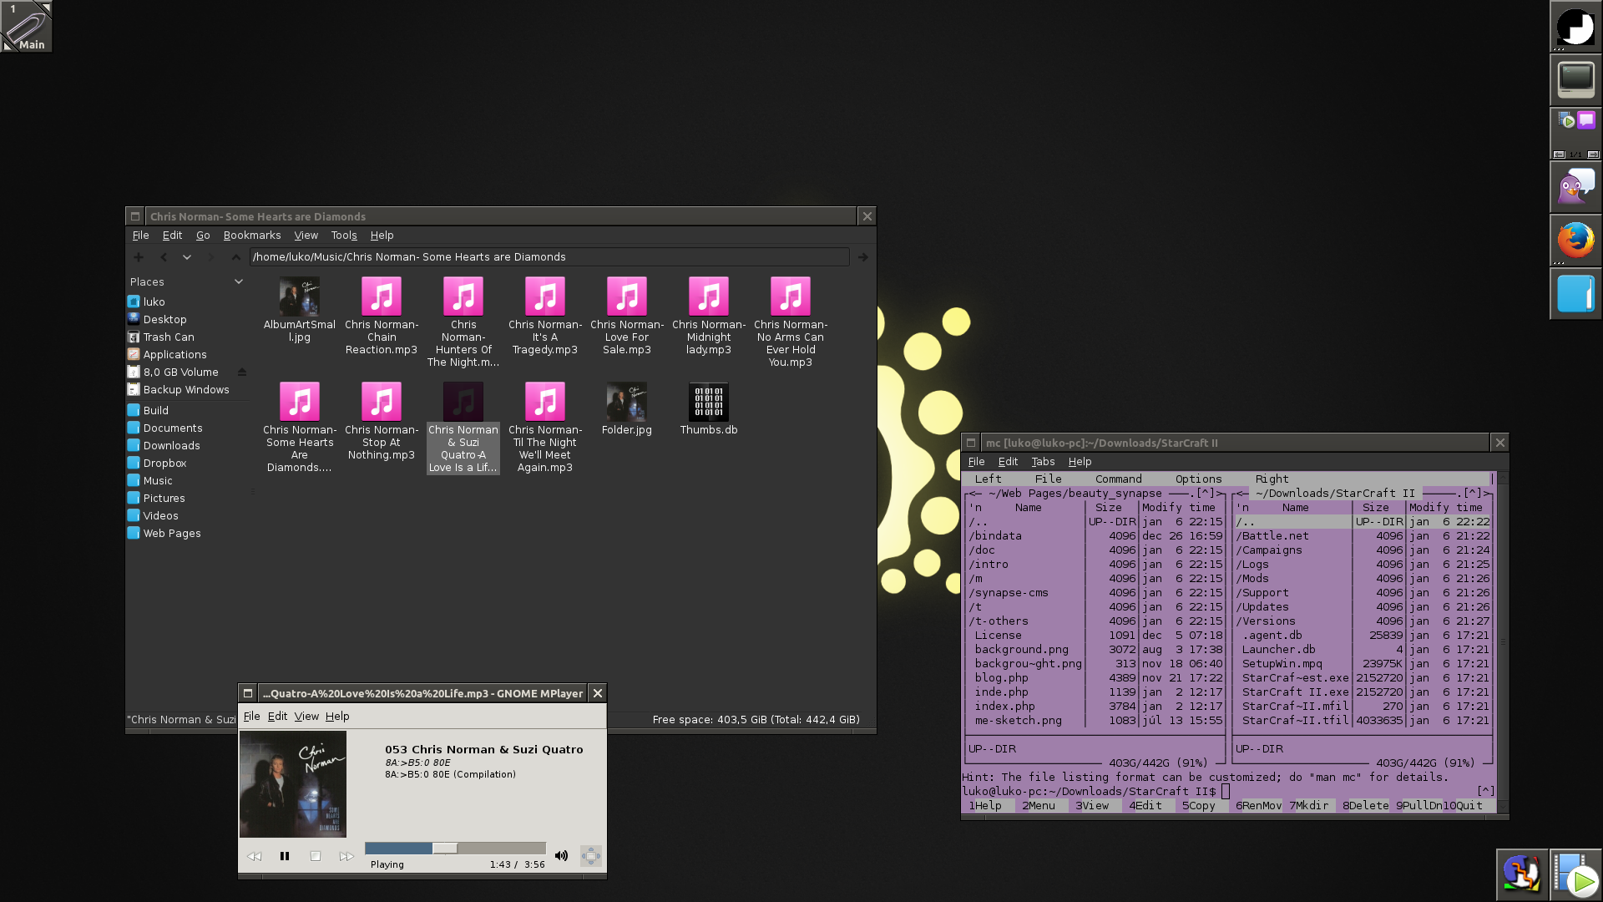Viewport: 1603px width, 902px height.
Task: Open history dropdown arrow in file manager toolbar
Action: (x=187, y=257)
